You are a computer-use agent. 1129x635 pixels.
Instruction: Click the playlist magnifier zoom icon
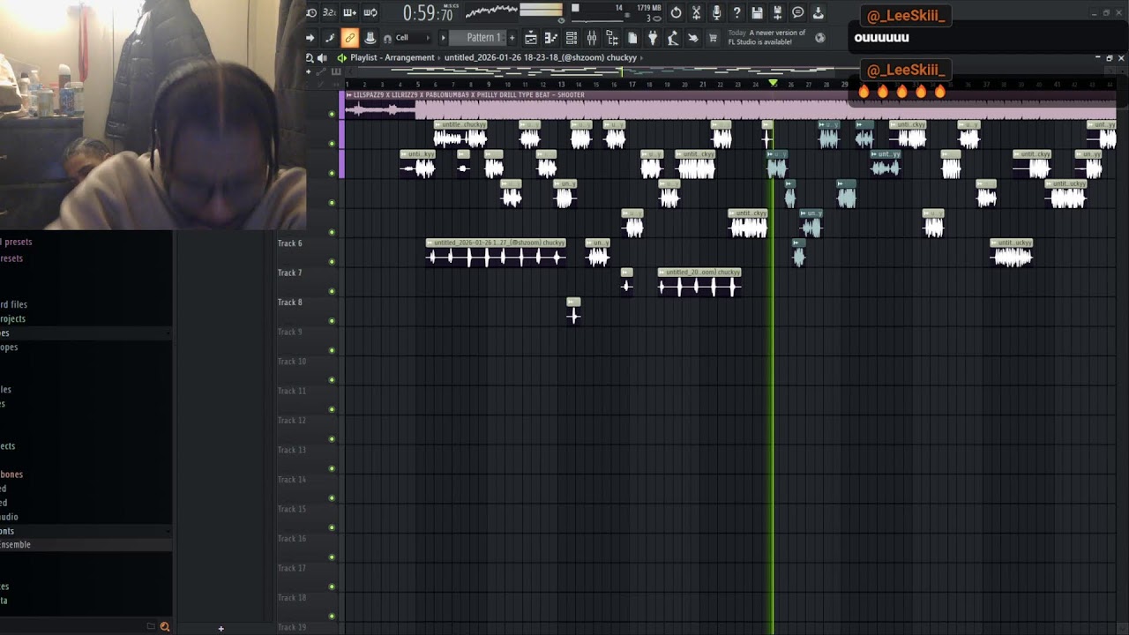(x=310, y=57)
